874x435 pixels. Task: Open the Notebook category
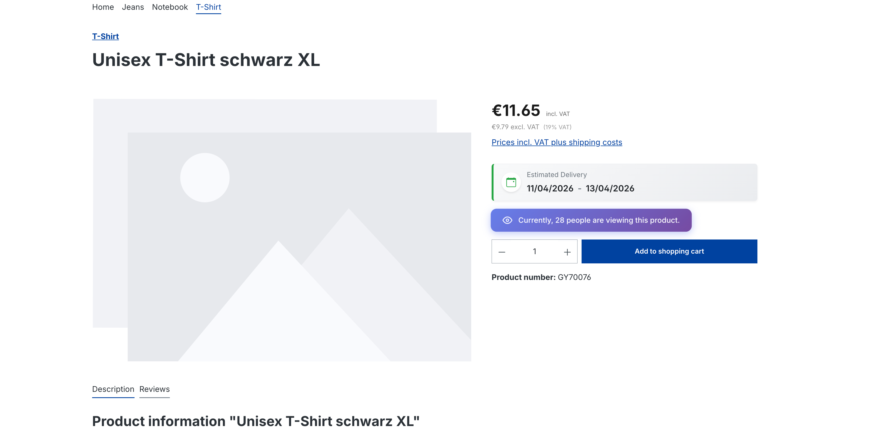click(170, 7)
